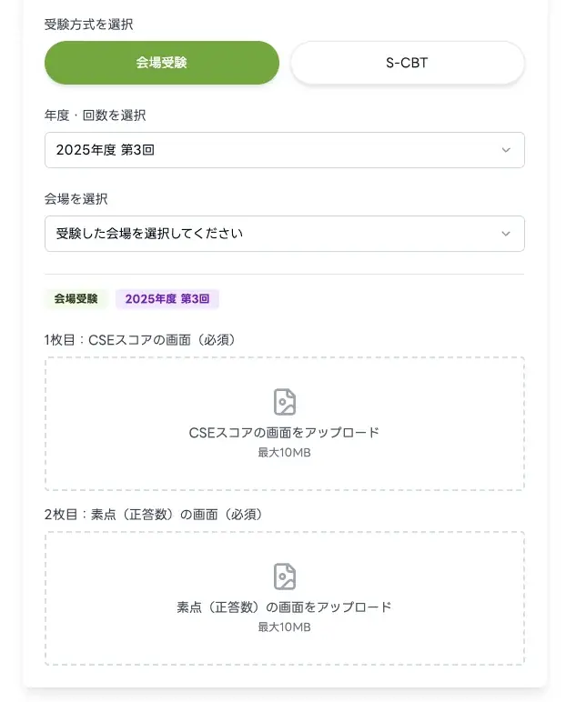Expand the 年度・回数 dropdown chevron arrow
Screen dimensions: 566x702
click(x=507, y=150)
